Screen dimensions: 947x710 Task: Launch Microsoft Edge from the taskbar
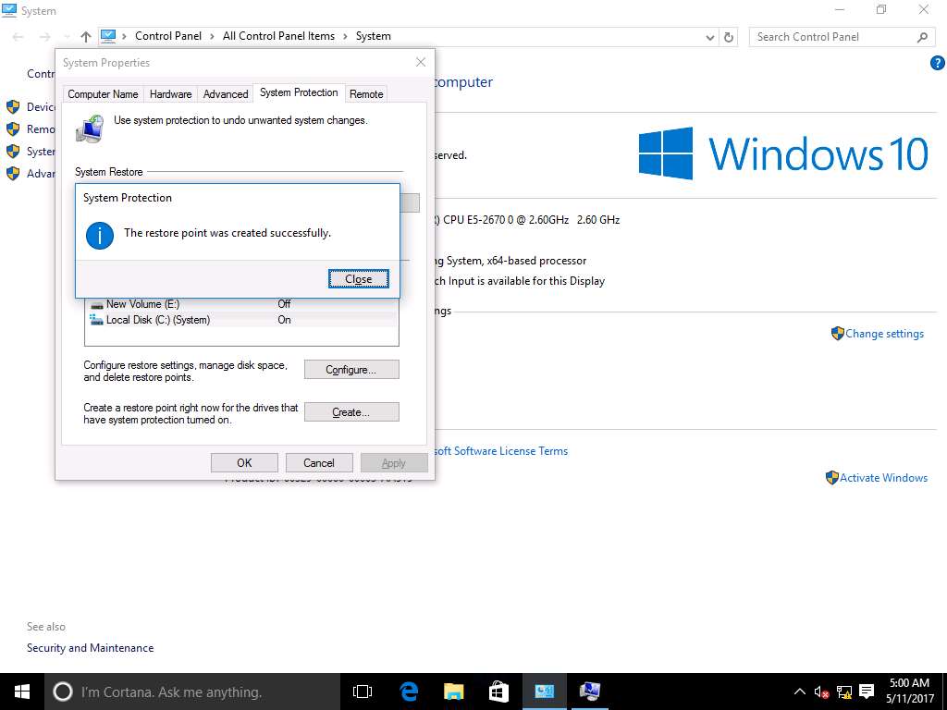[408, 692]
